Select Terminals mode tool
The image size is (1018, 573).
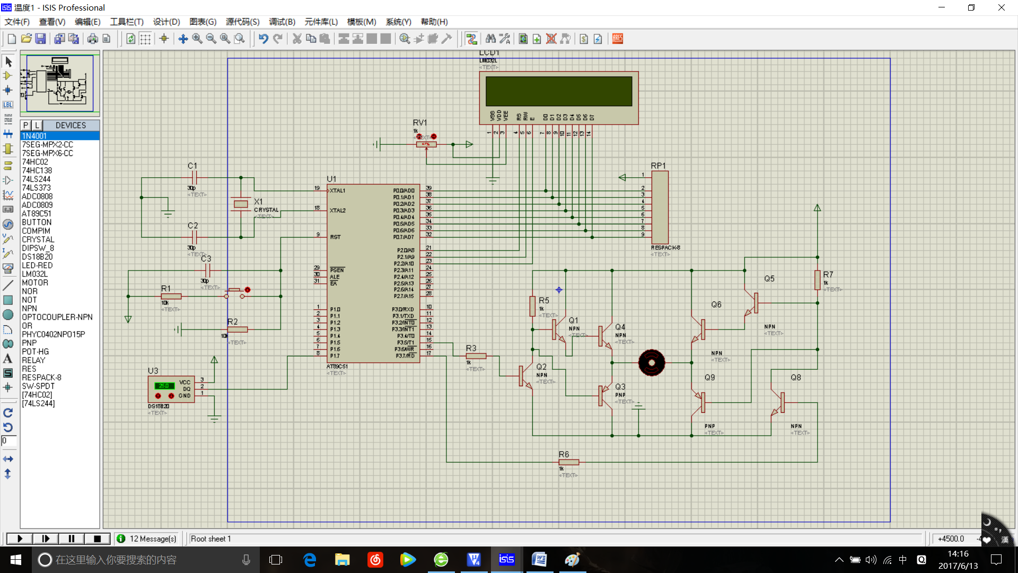click(x=8, y=166)
